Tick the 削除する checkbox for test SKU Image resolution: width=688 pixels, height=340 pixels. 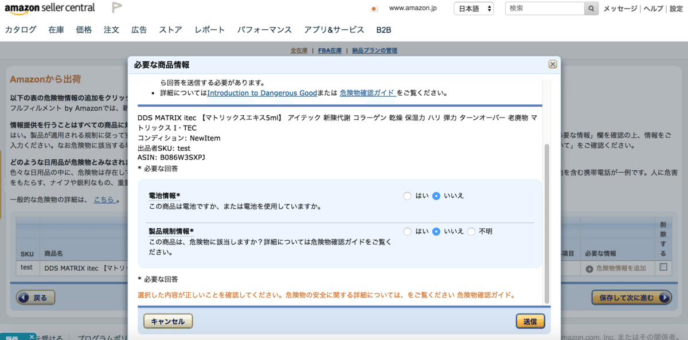pos(663,267)
